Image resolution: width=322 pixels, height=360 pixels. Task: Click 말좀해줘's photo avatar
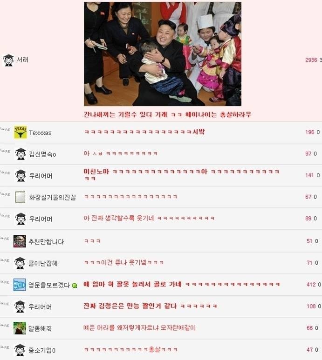(20, 328)
